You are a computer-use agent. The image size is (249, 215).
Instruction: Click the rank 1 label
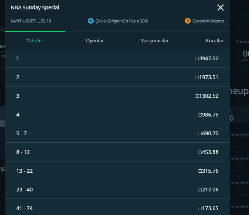[x=18, y=58]
